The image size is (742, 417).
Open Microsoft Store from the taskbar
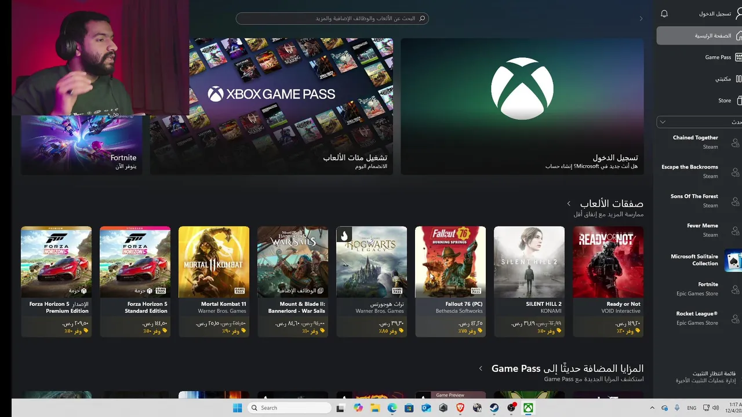click(x=409, y=408)
